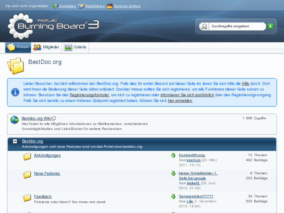The height and width of the screenshot is (213, 284).
Task: Focus the Suchbegriffe eingeben search field
Action: (x=237, y=26)
